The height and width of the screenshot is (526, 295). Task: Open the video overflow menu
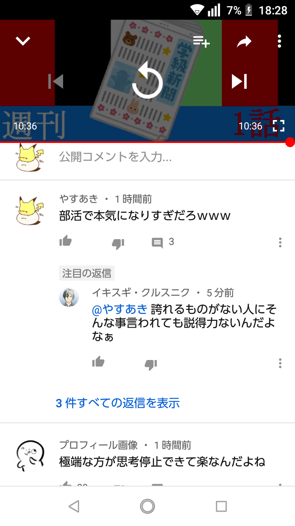(x=279, y=41)
